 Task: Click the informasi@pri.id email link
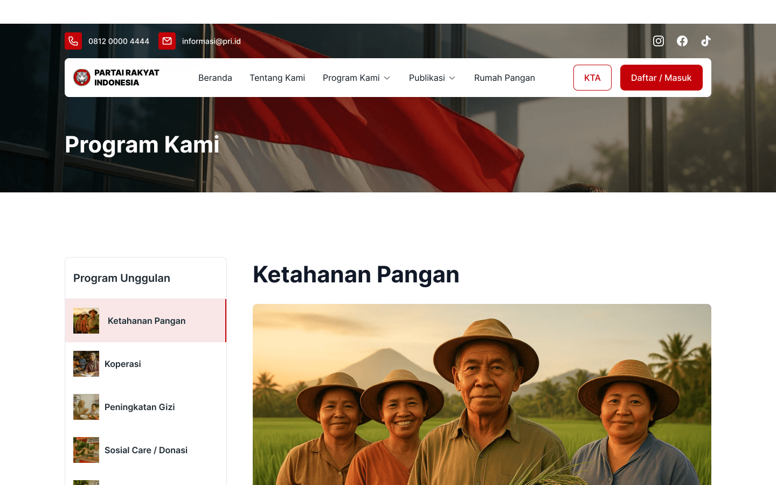[211, 41]
